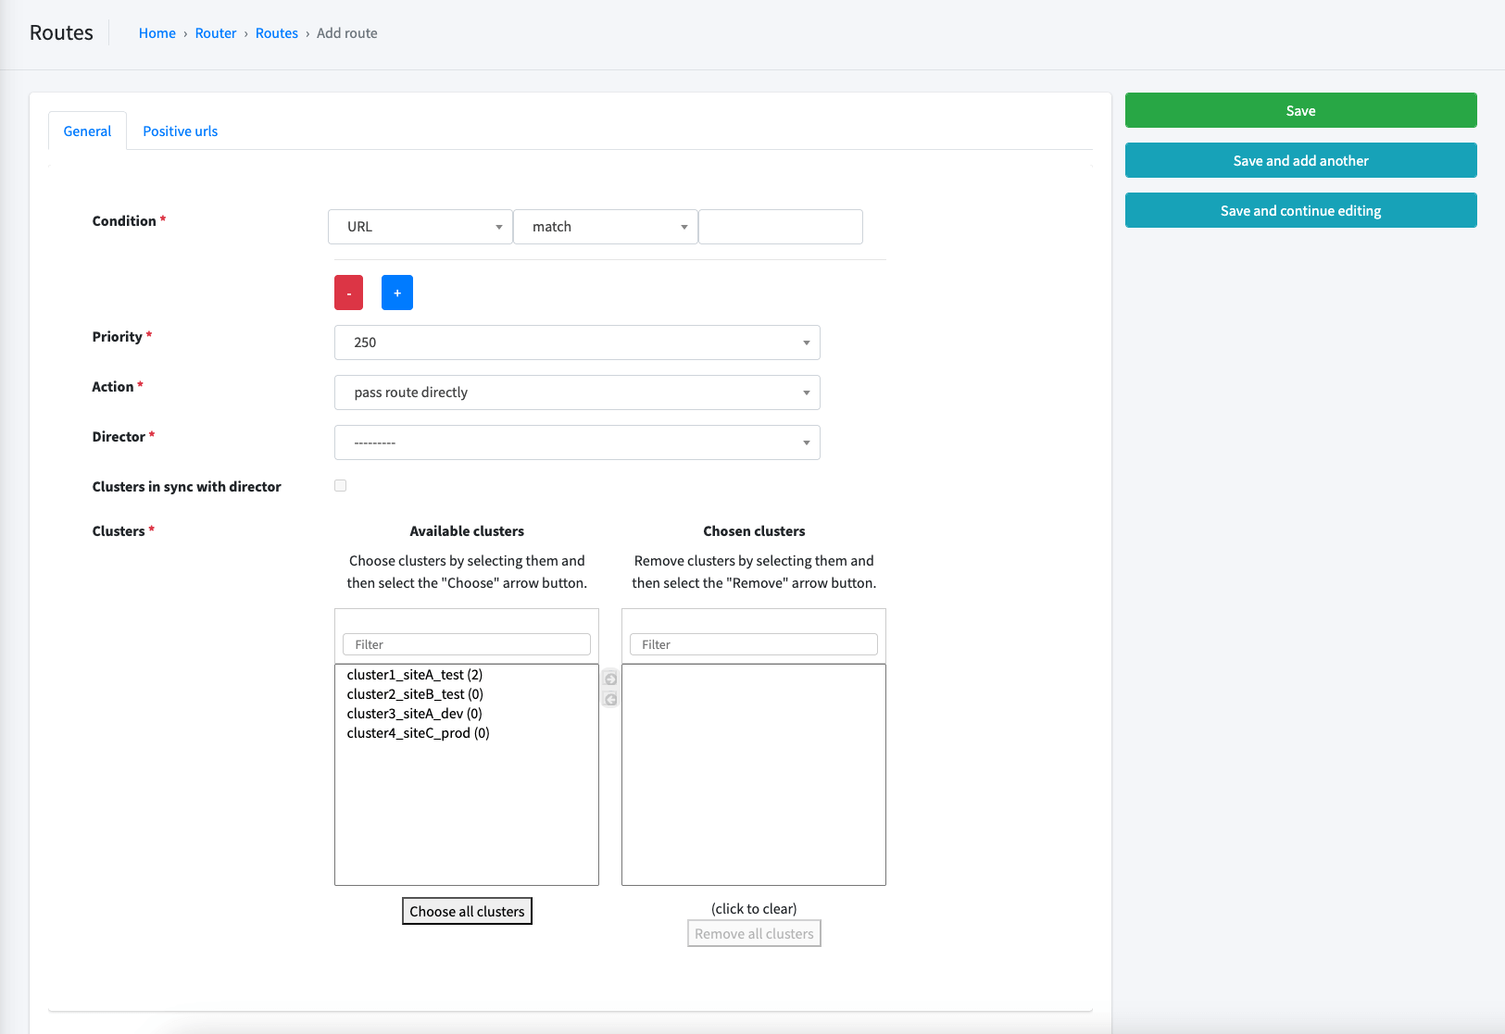The width and height of the screenshot is (1505, 1034).
Task: Open the match operator dropdown
Action: coord(606,227)
